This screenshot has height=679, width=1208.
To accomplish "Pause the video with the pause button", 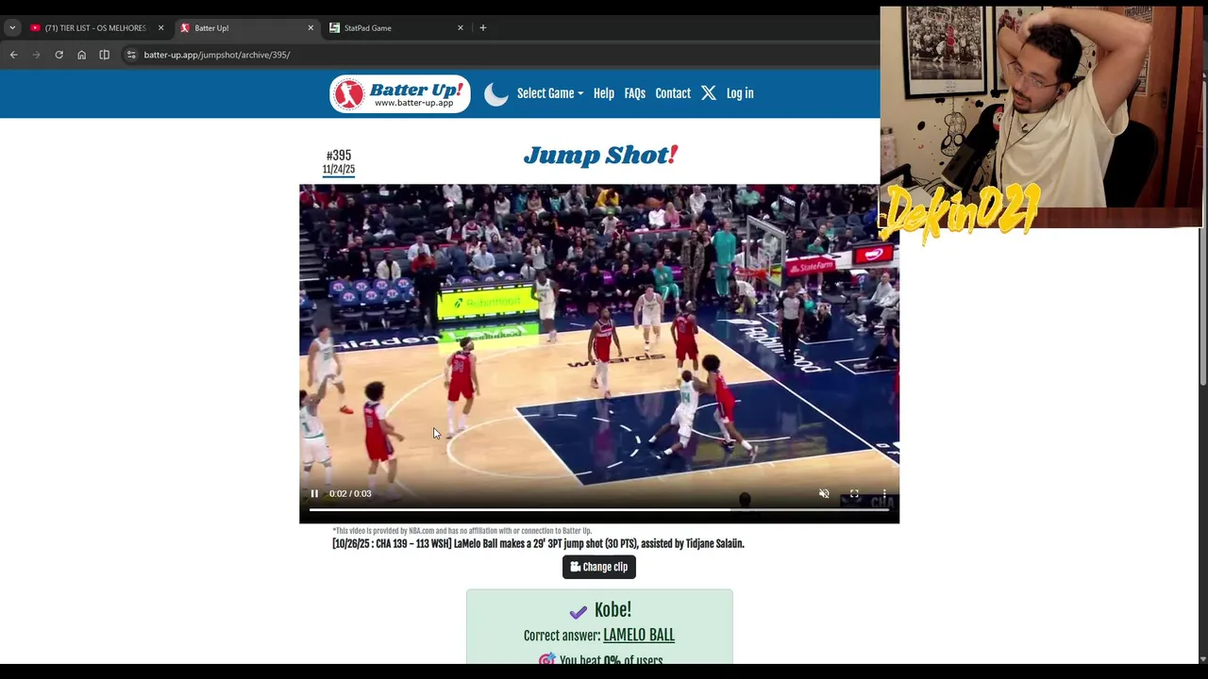I will tap(314, 493).
